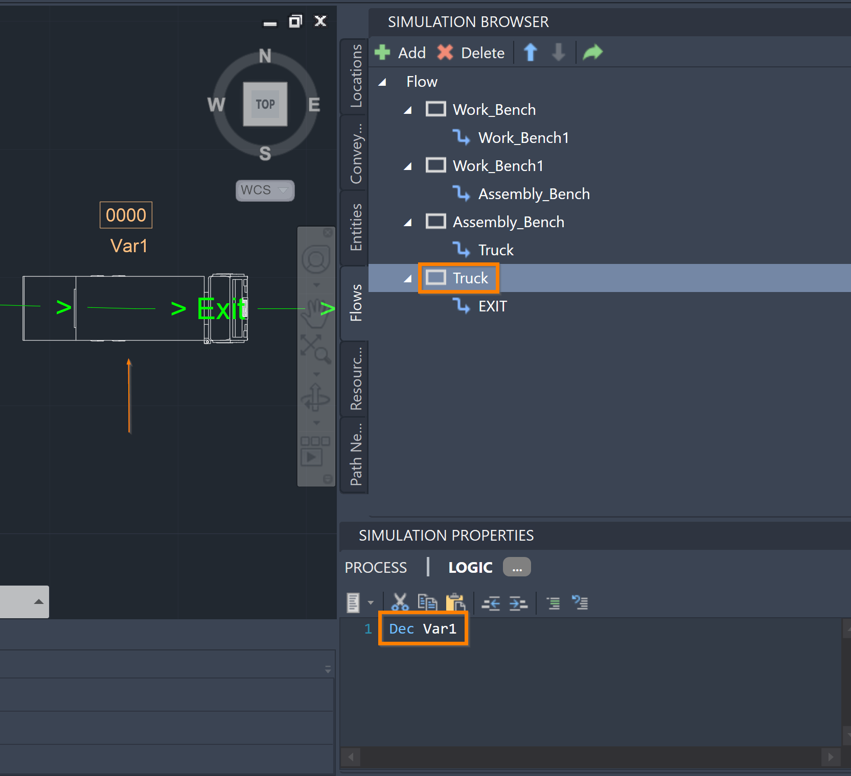Restore the viewport window

click(x=295, y=21)
